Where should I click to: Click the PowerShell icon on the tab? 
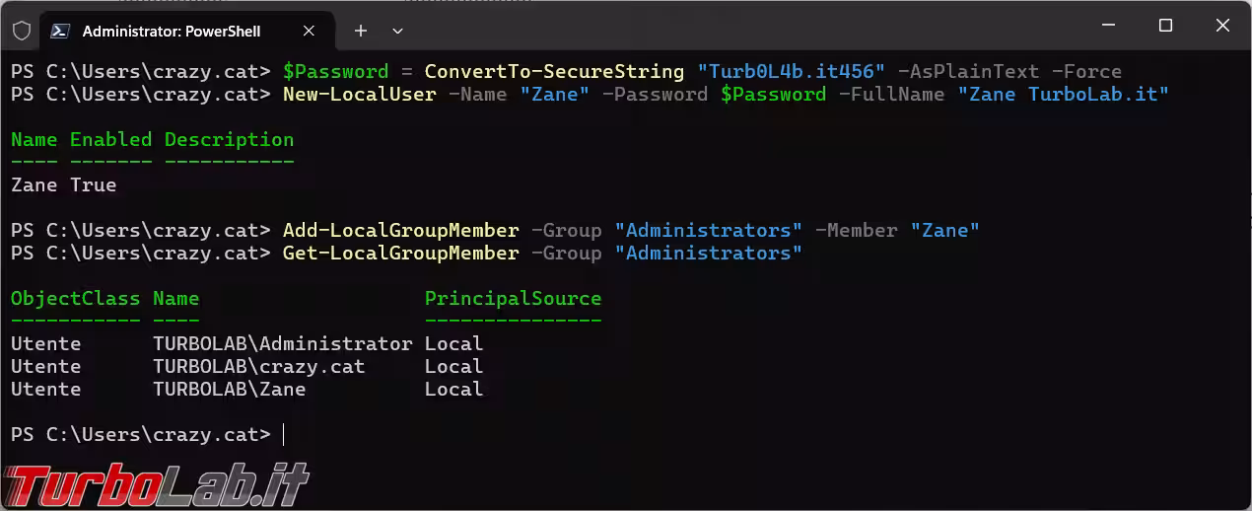60,31
